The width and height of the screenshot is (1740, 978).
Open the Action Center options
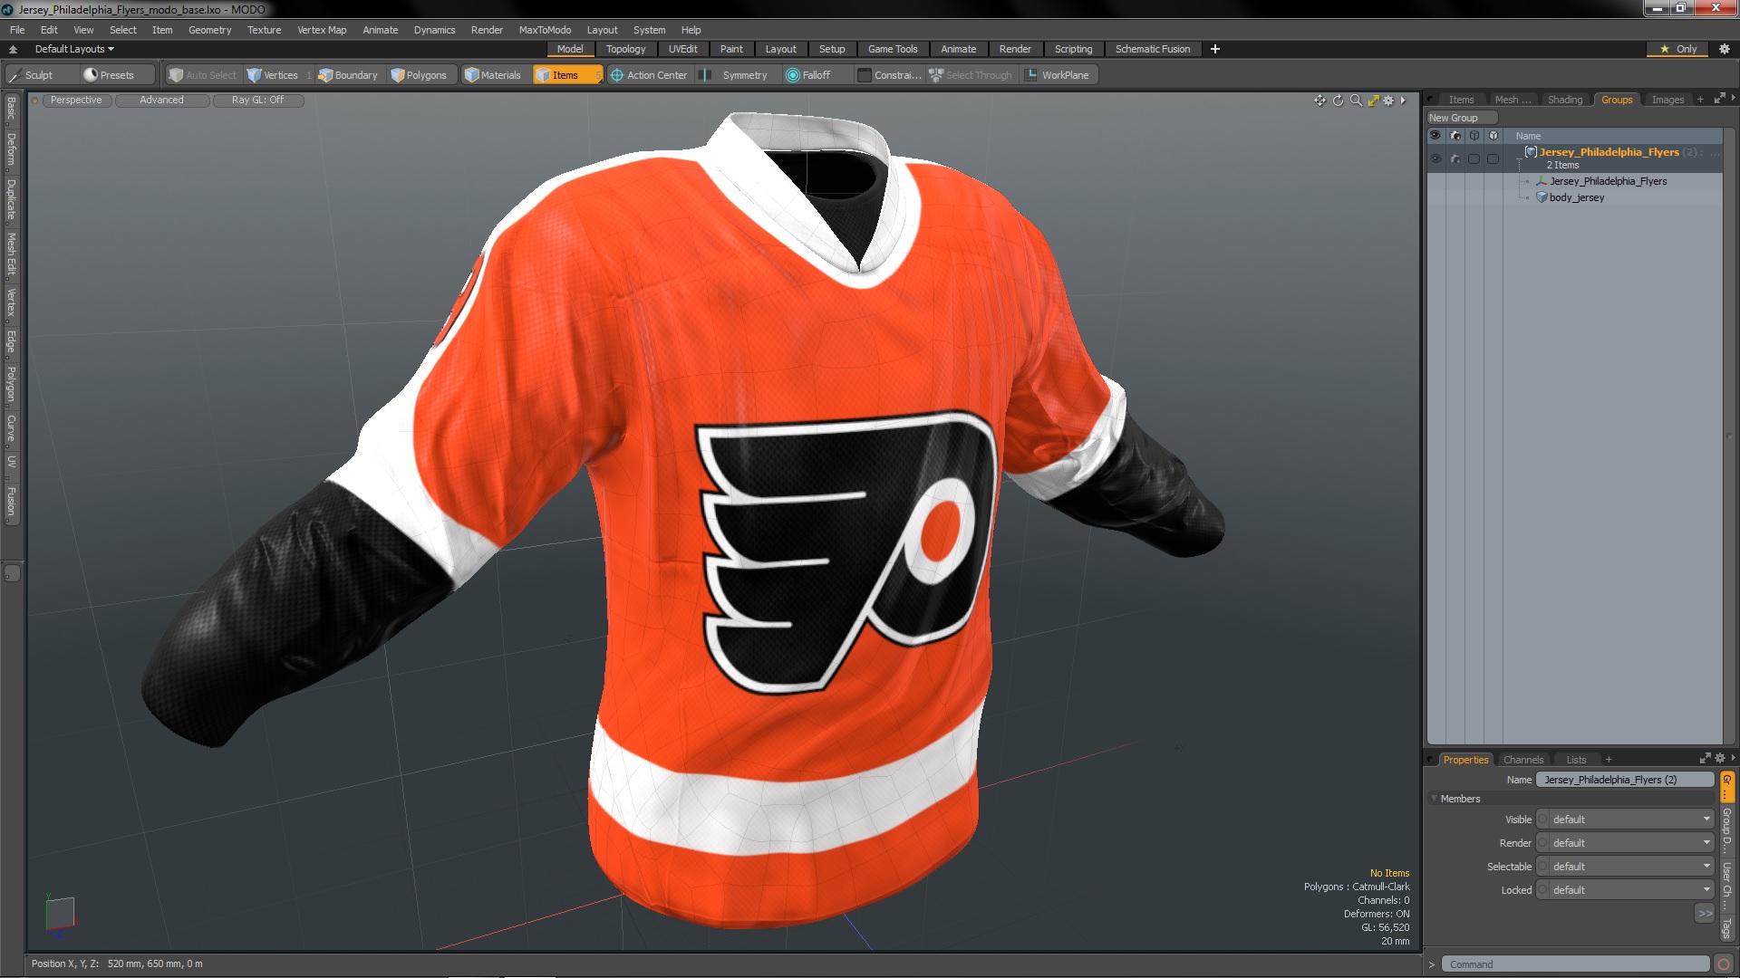649,75
